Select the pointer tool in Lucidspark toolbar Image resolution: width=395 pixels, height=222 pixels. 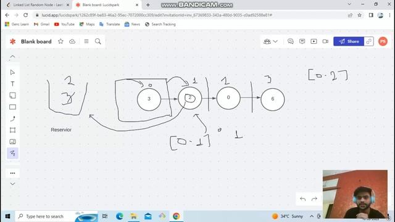pyautogui.click(x=12, y=73)
